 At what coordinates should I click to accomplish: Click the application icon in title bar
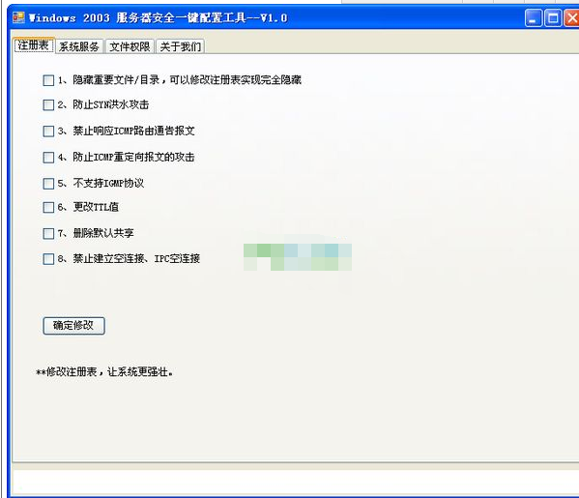18,17
